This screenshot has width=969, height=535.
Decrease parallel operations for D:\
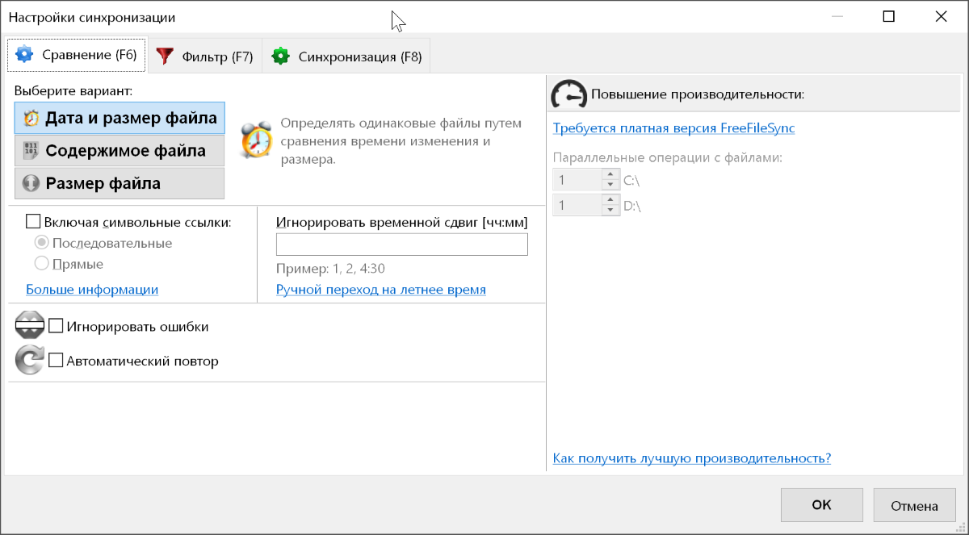click(x=610, y=211)
